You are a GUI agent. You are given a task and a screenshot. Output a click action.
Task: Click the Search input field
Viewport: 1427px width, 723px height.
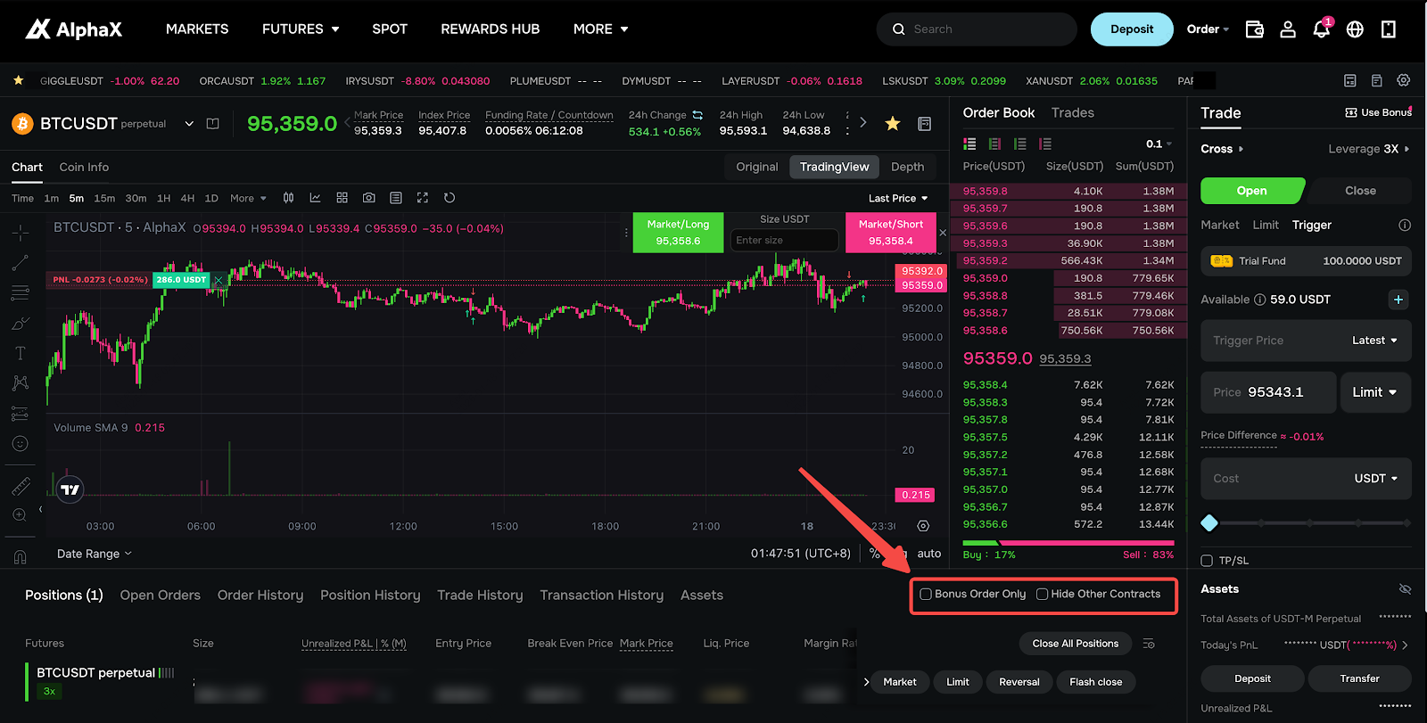[977, 29]
